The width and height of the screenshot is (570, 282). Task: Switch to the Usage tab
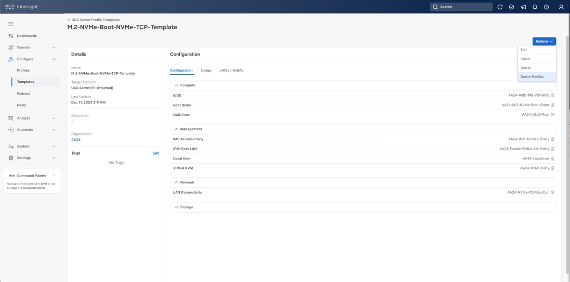pyautogui.click(x=206, y=70)
